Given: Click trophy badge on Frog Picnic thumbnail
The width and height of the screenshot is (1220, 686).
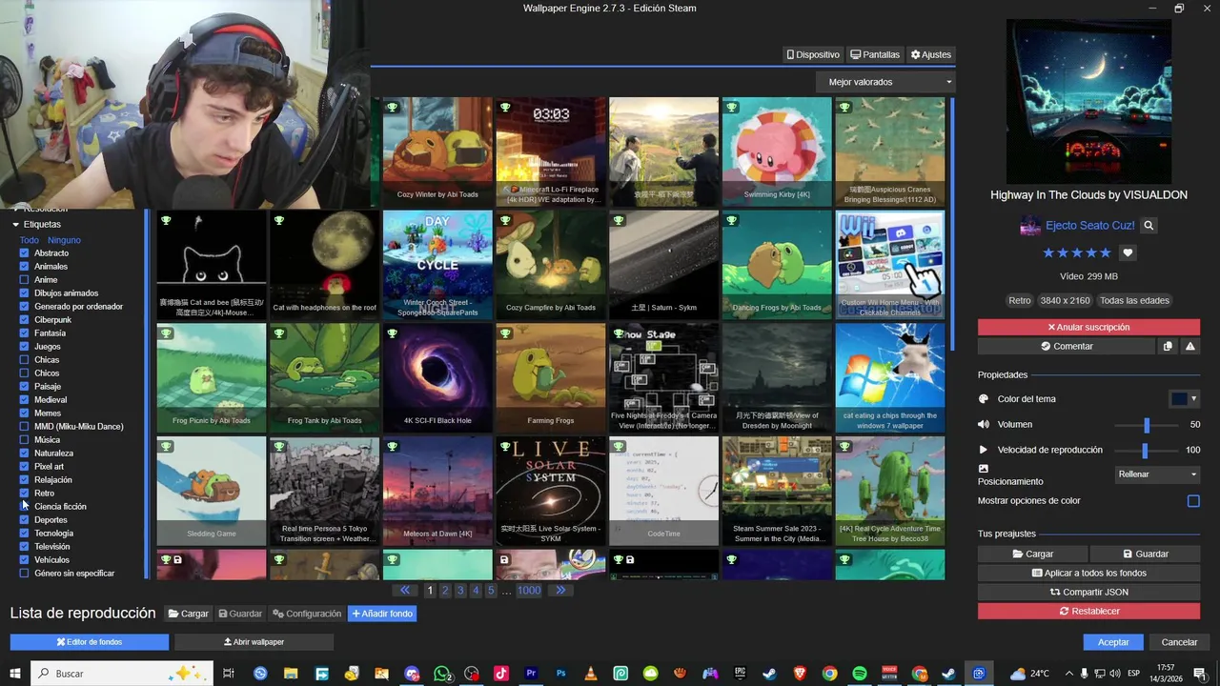Looking at the screenshot, I should point(166,333).
